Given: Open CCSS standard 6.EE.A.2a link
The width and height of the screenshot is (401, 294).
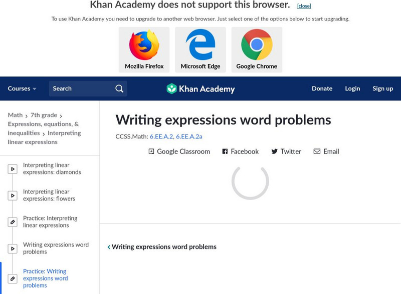Looking at the screenshot, I should coord(189,136).
